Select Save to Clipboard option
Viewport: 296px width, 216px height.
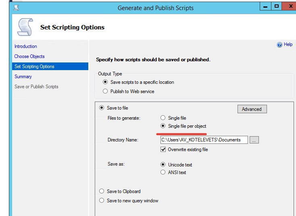[x=102, y=191]
